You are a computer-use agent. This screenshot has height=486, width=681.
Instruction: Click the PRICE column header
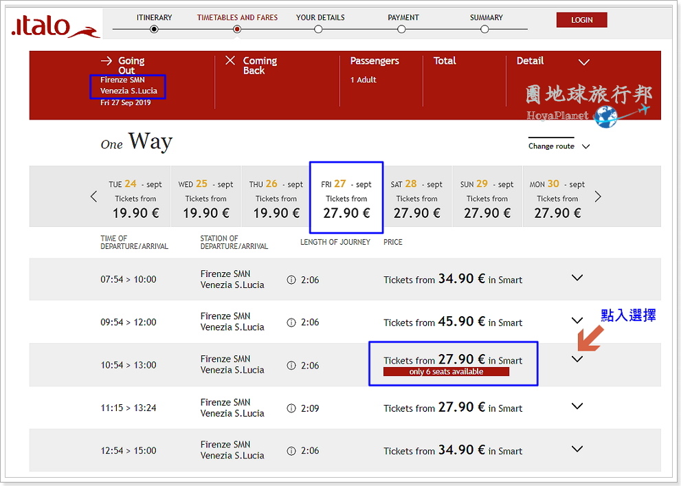coord(392,242)
